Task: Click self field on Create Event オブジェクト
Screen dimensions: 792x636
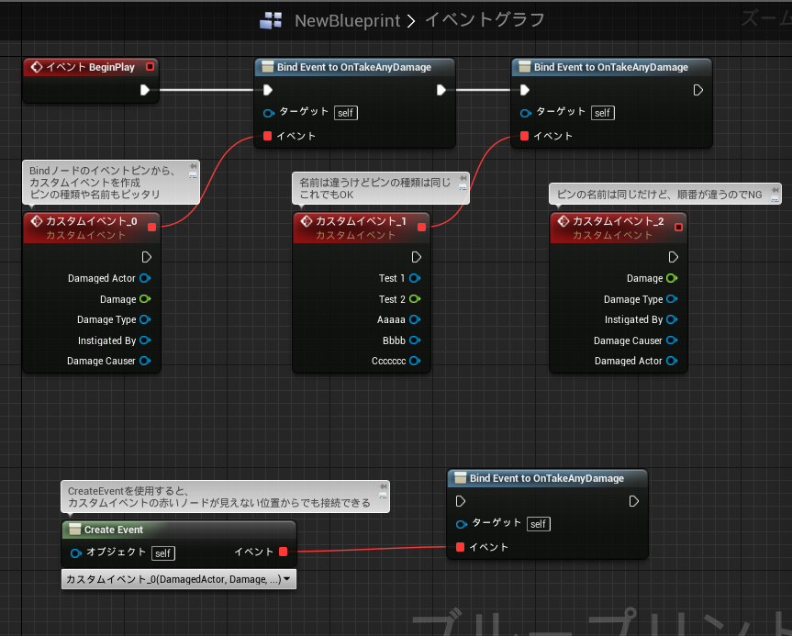Action: point(162,553)
